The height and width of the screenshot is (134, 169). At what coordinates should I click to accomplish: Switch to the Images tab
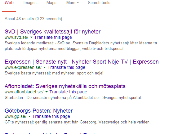[30, 3]
